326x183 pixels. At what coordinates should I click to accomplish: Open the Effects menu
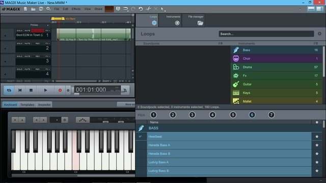(x=76, y=9)
